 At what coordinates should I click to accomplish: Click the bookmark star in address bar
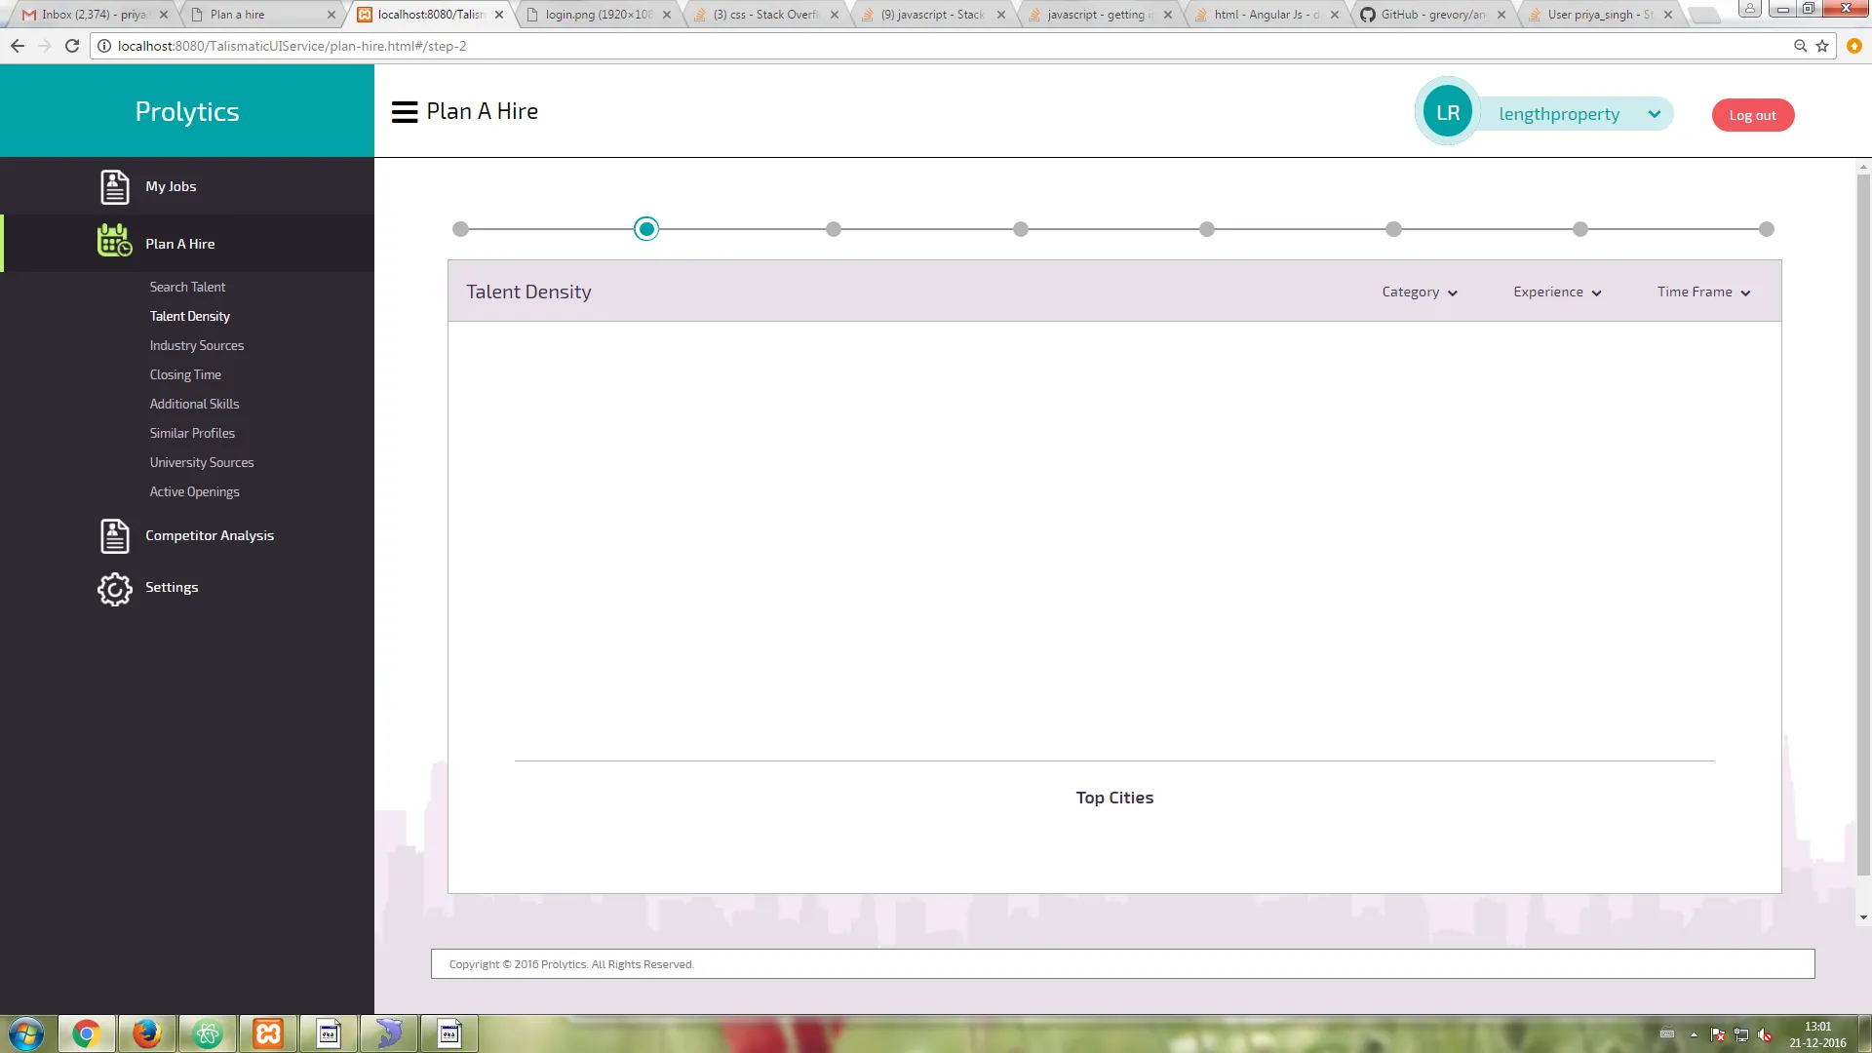pyautogui.click(x=1822, y=46)
